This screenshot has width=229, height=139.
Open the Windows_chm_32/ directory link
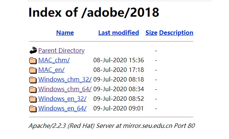click(65, 79)
